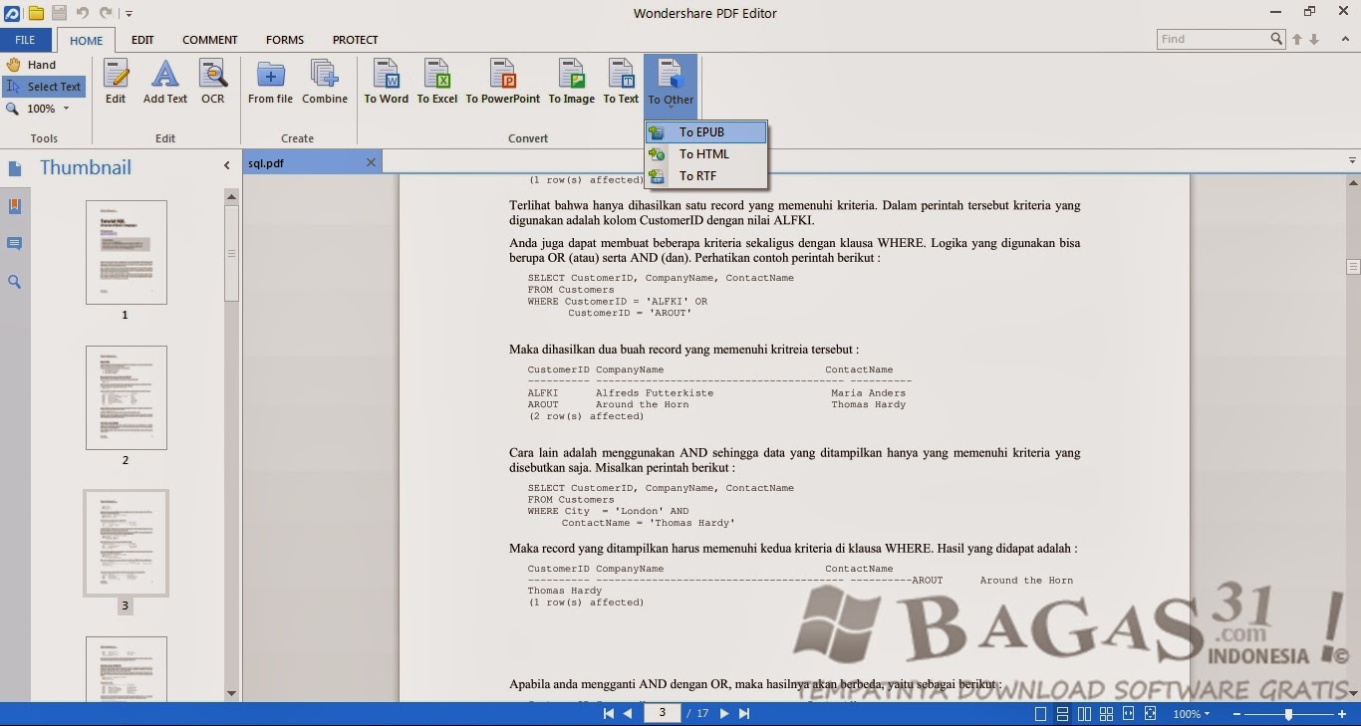Toggle the Select Text tool
1361x726 pixels.
point(44,87)
